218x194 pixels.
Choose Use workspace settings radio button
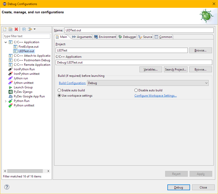pyautogui.click(x=59, y=96)
